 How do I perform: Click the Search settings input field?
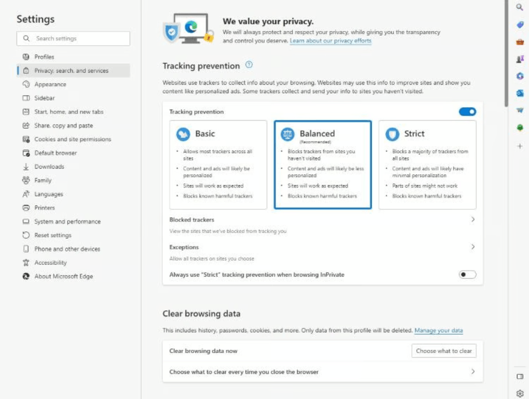pos(73,38)
